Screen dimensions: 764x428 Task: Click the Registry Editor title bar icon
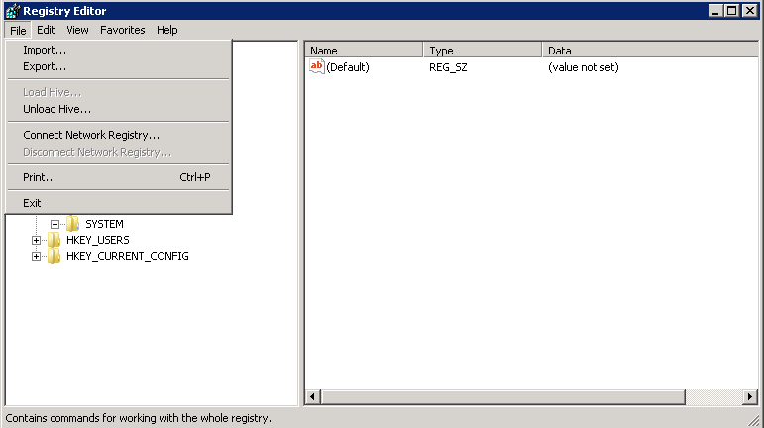point(13,11)
